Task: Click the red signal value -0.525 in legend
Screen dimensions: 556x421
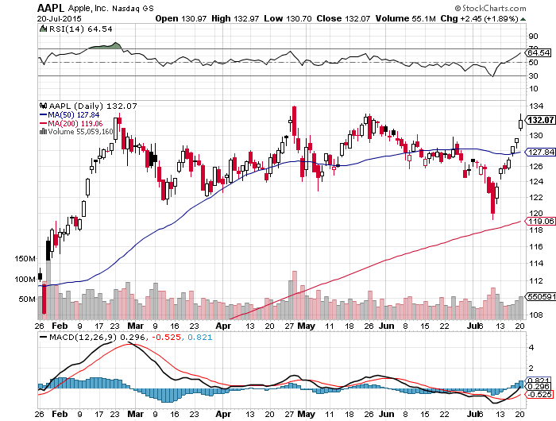Action: tap(166, 338)
